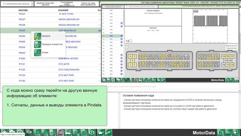
Task: Click KNOCK SEN/CIRC-B1 in P0327 row
Action: coord(69,19)
